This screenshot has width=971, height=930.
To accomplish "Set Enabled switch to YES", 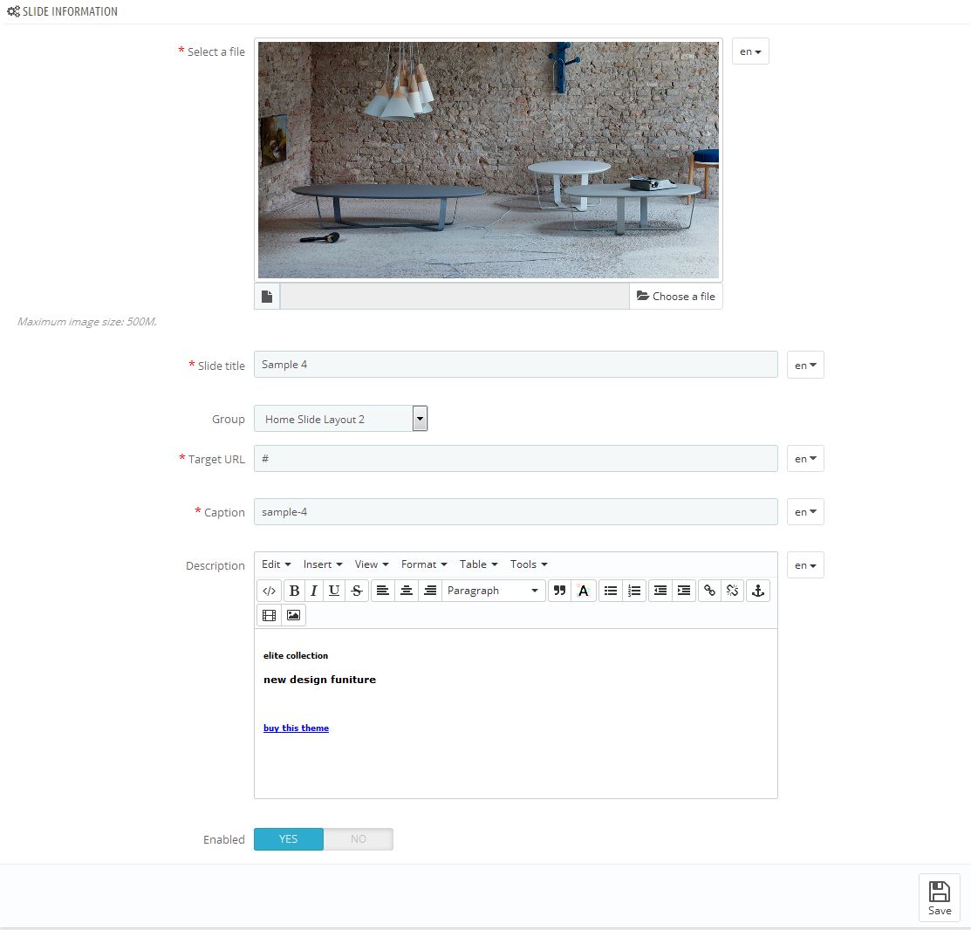I will (289, 839).
